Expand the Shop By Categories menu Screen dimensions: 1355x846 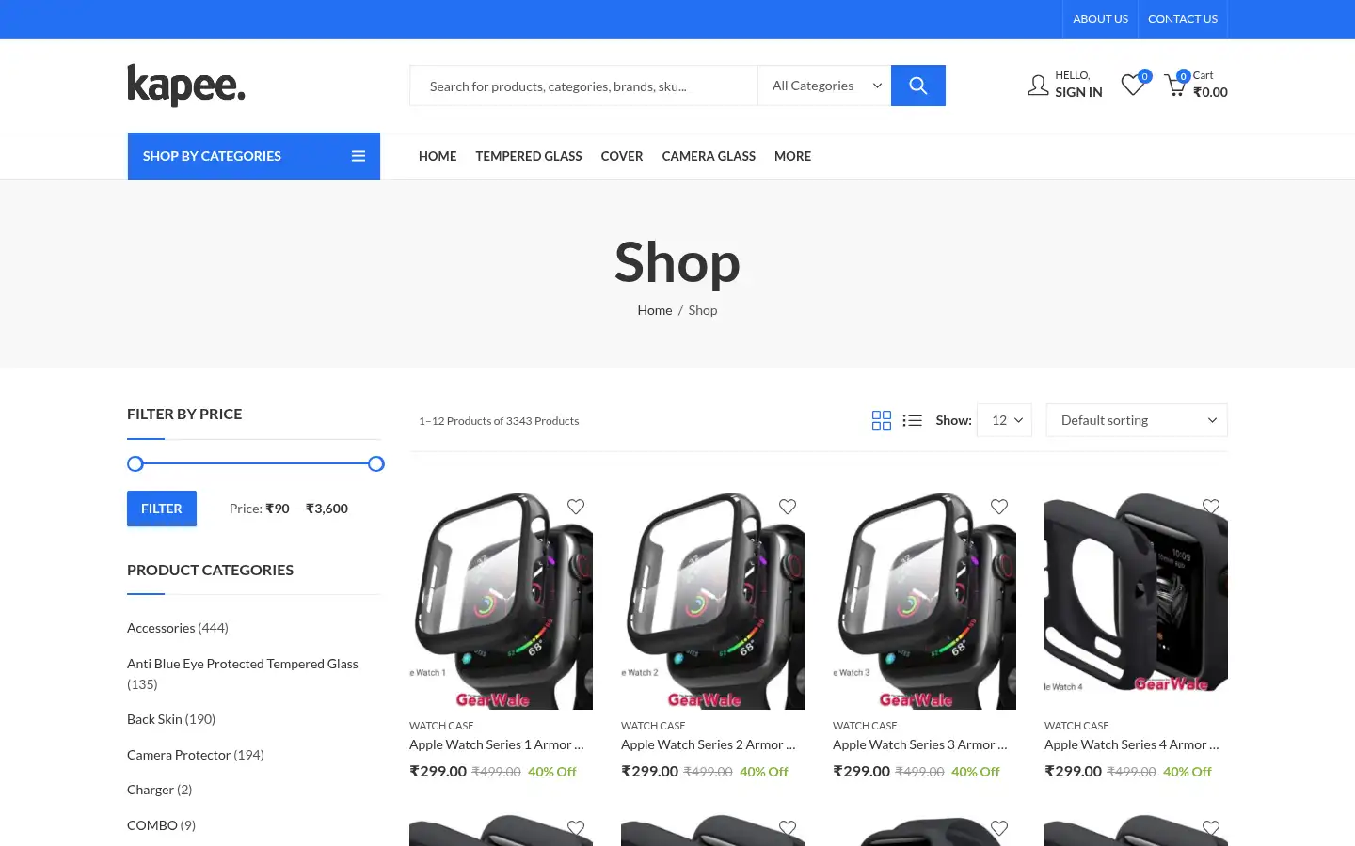point(254,156)
